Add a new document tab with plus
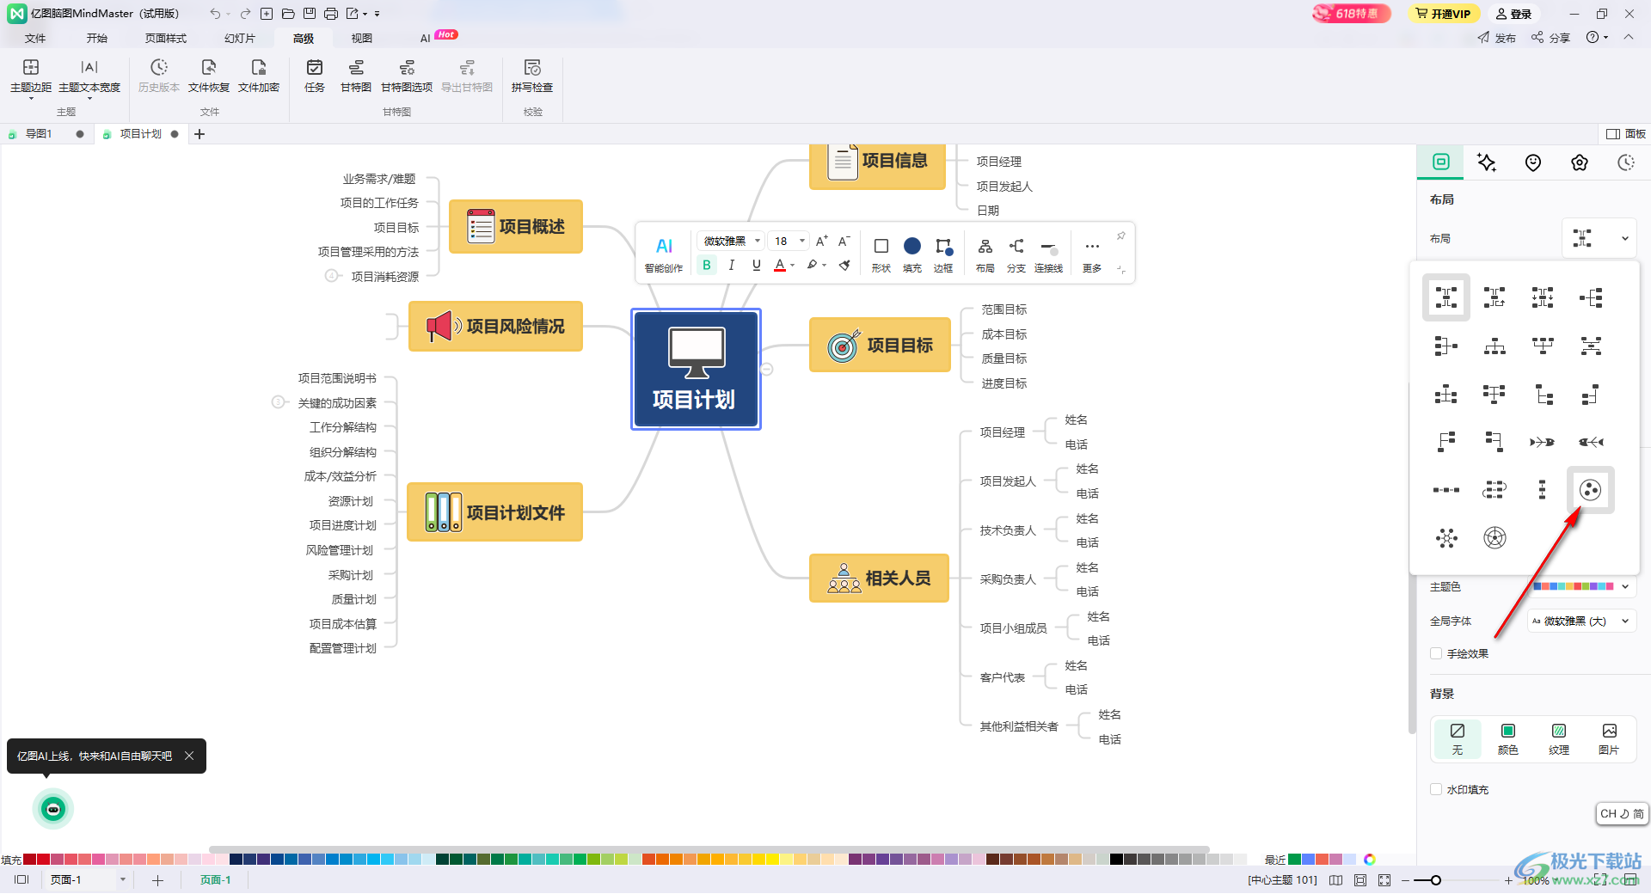Viewport: 1651px width, 894px height. click(199, 134)
